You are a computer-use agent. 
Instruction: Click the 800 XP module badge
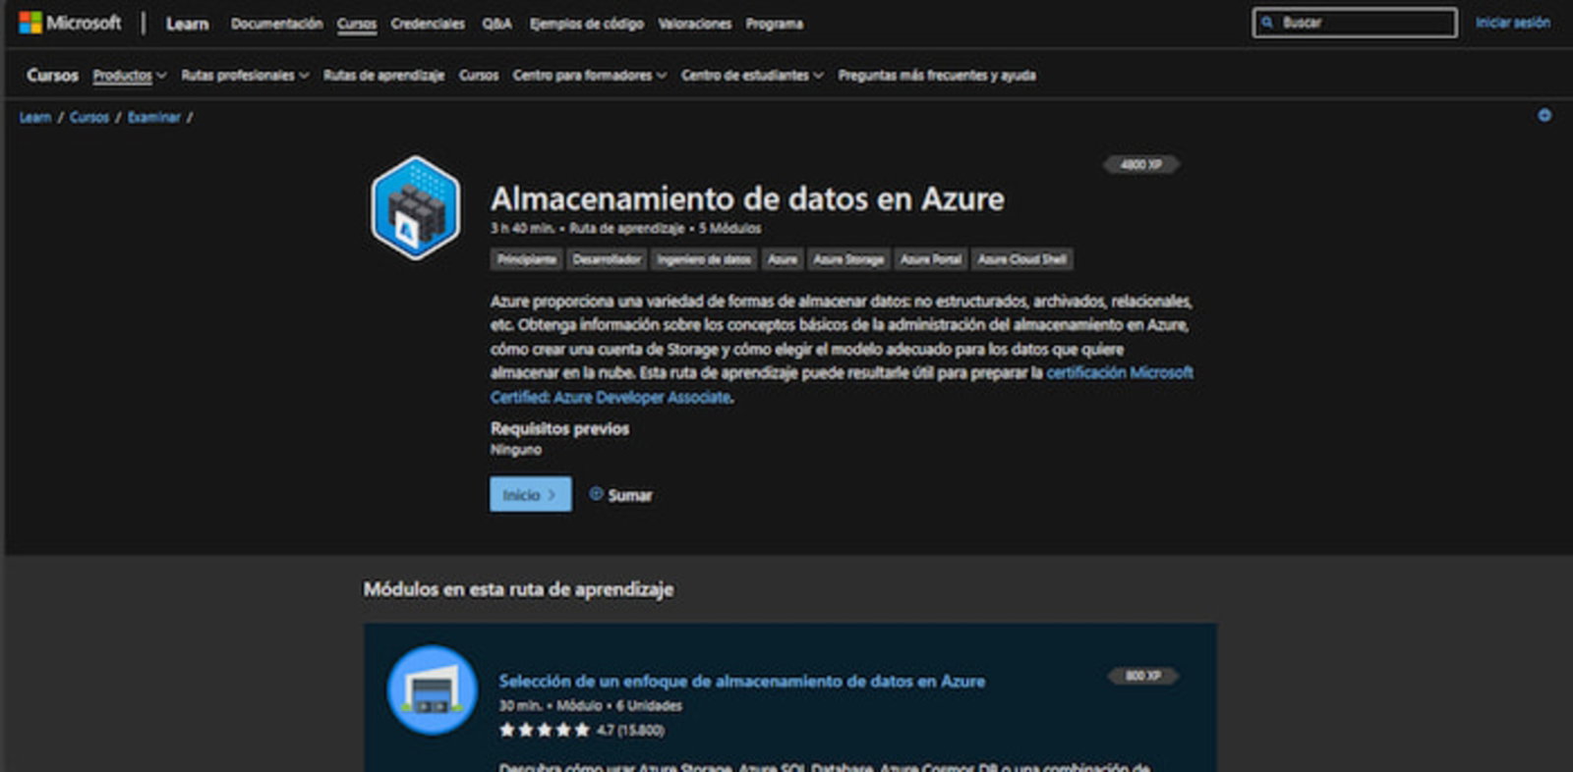click(1143, 676)
